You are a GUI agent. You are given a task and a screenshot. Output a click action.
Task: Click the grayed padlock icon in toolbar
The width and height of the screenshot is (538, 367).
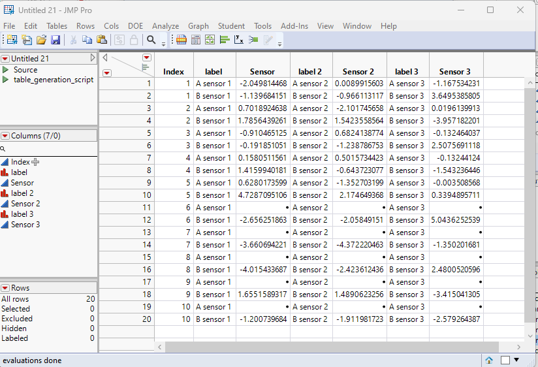(134, 40)
